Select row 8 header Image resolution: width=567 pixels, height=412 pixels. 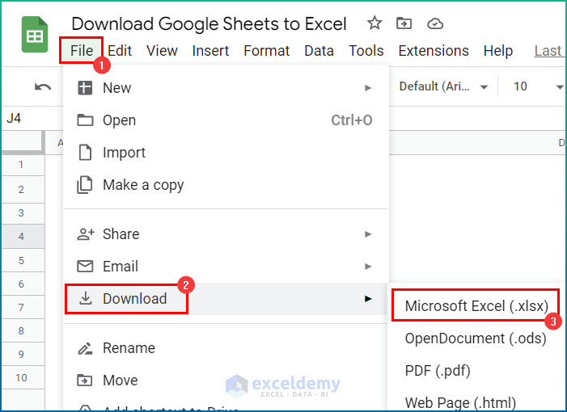tap(23, 330)
